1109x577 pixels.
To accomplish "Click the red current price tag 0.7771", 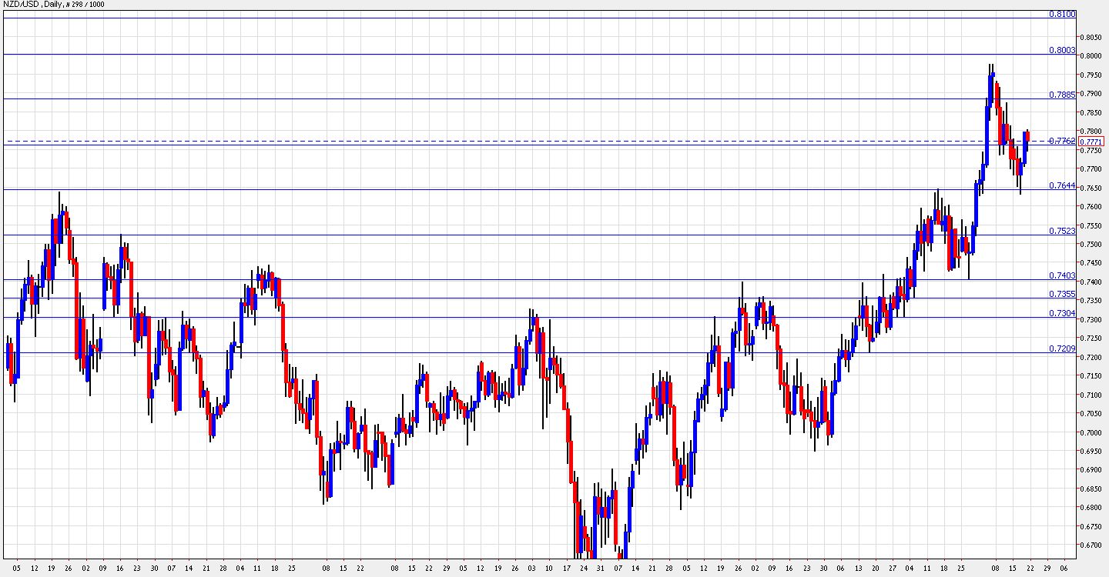I will (1091, 142).
